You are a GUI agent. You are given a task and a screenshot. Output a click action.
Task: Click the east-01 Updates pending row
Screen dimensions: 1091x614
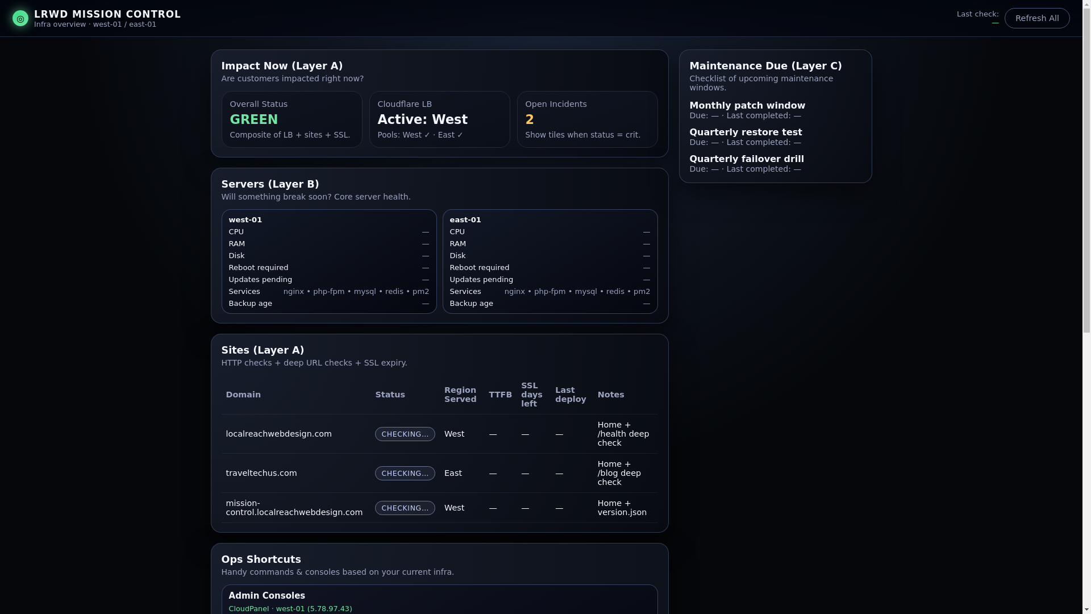point(550,280)
